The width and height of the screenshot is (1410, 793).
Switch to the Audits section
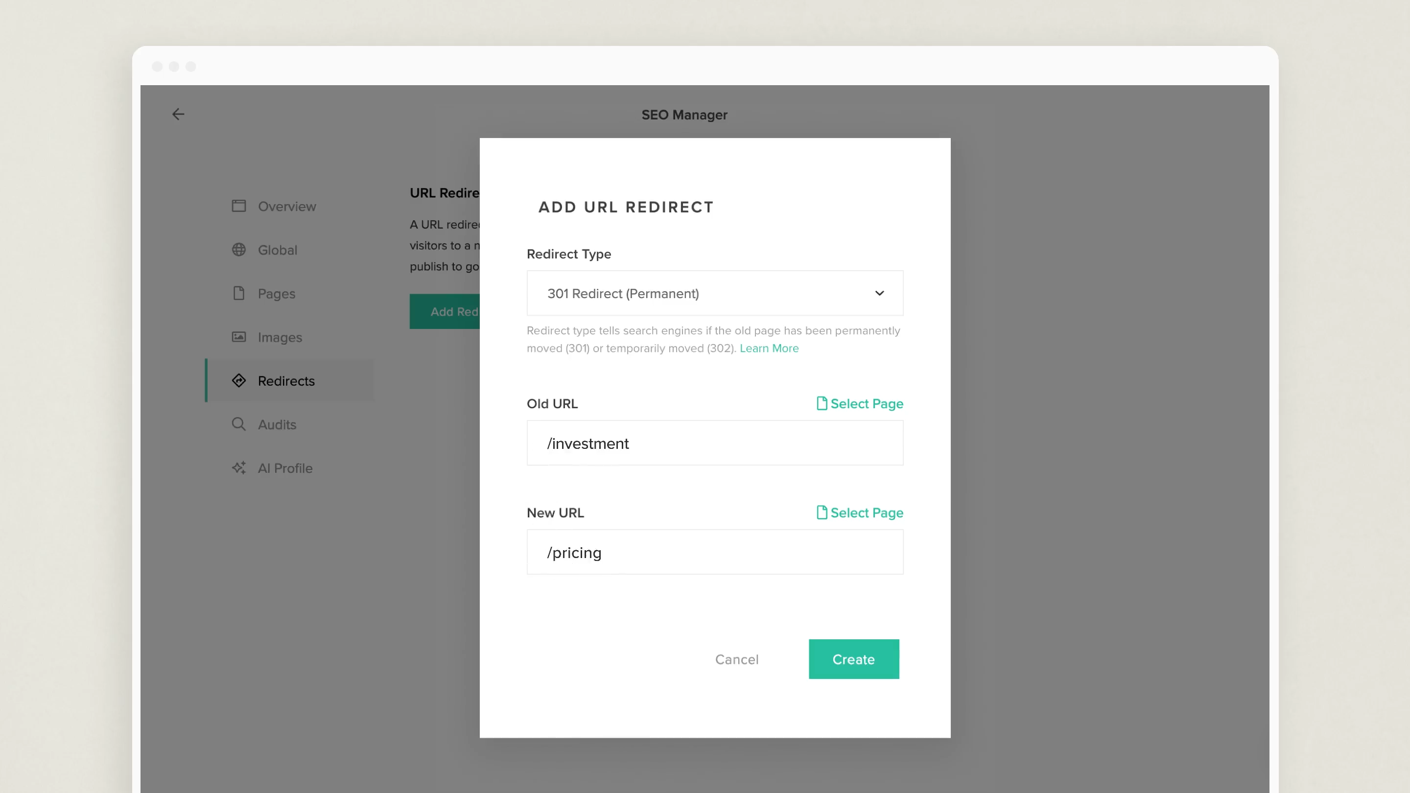pyautogui.click(x=277, y=425)
